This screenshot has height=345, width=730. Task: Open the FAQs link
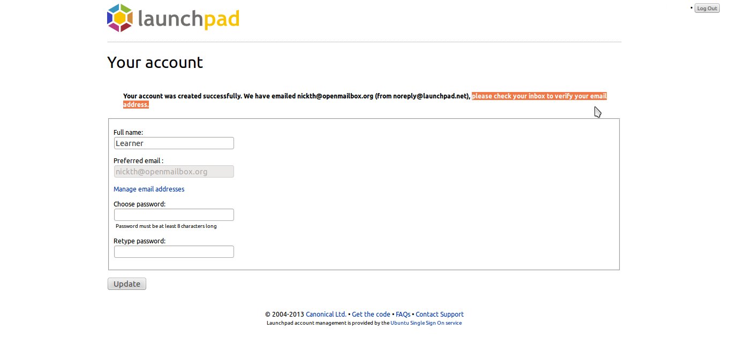pyautogui.click(x=403, y=315)
